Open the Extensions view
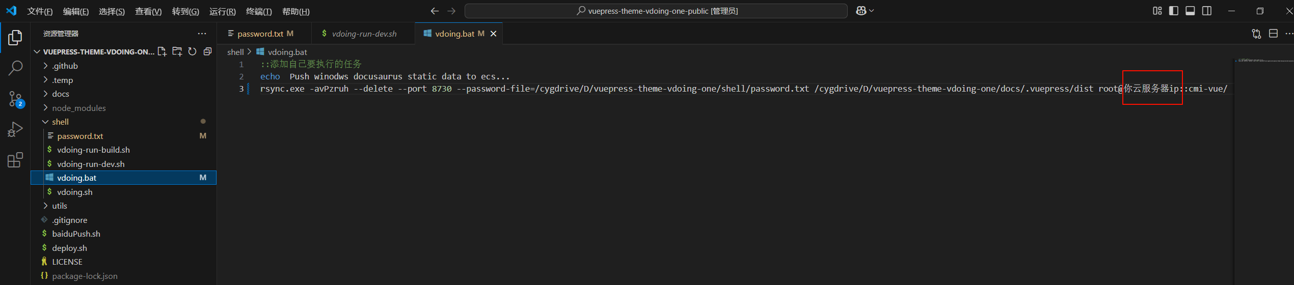The image size is (1294, 285). (x=15, y=160)
